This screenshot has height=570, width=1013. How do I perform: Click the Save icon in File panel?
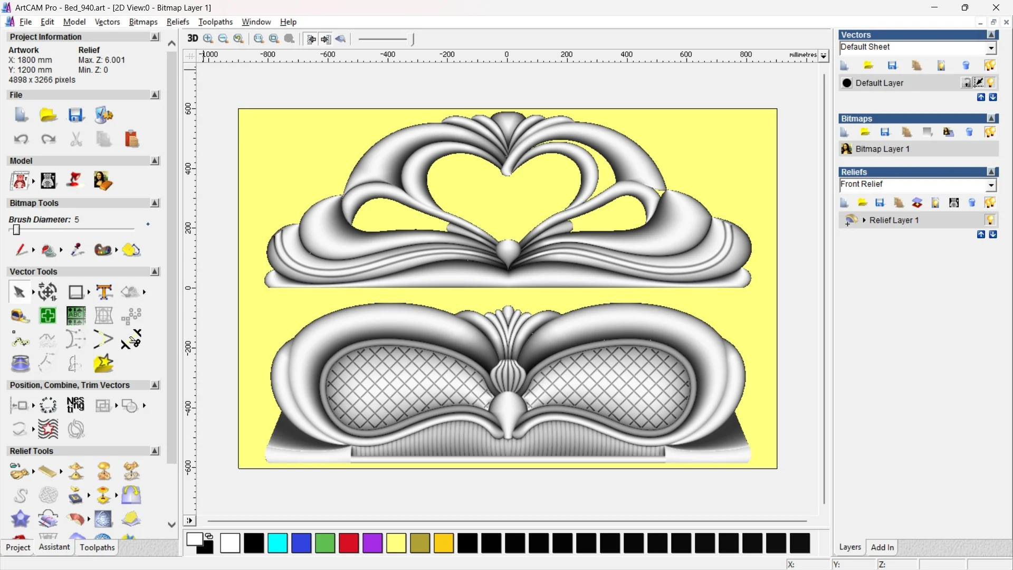pyautogui.click(x=75, y=115)
